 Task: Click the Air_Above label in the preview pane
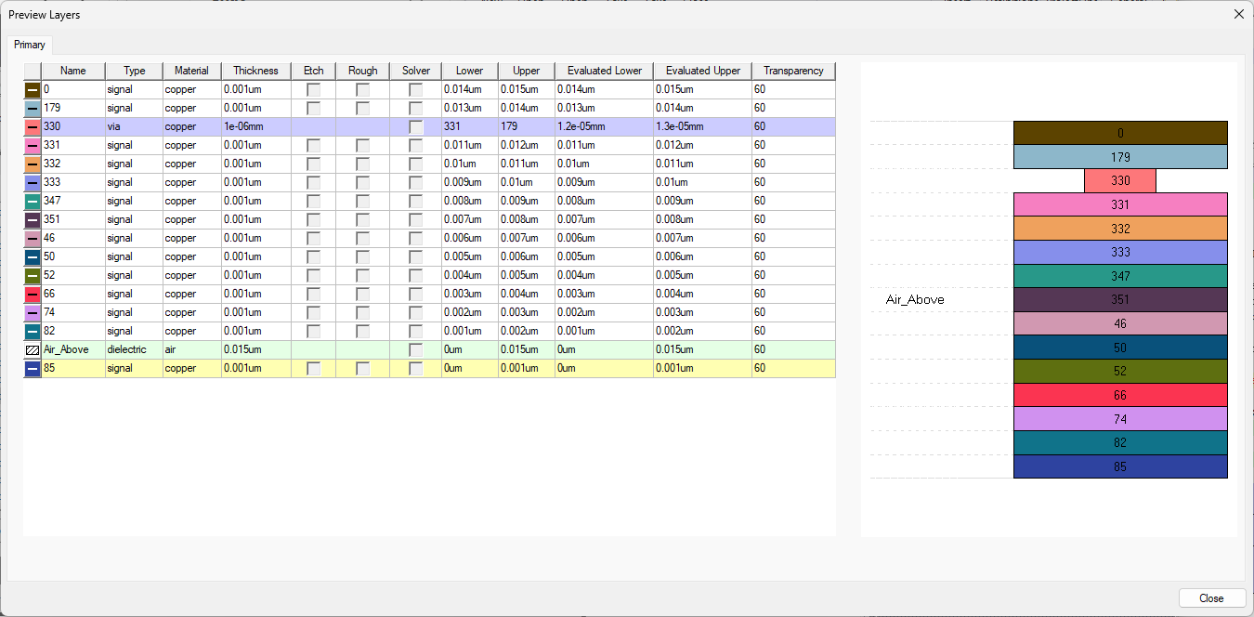click(x=915, y=299)
